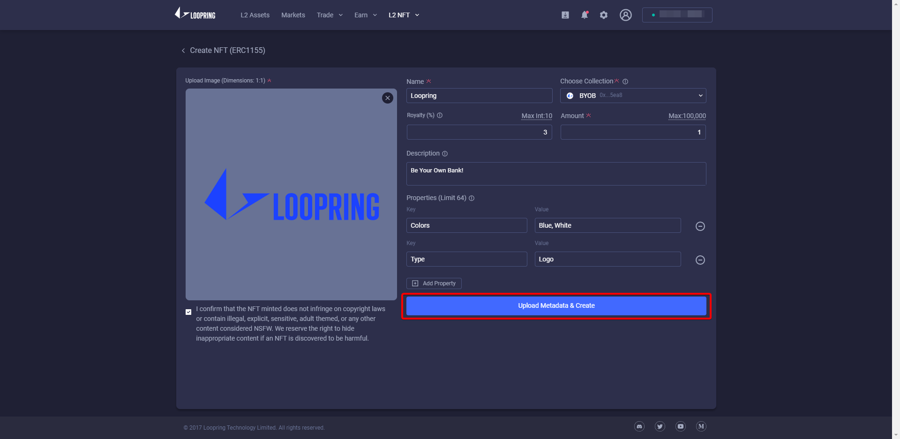Image resolution: width=900 pixels, height=439 pixels.
Task: Open the download/deposit icon in header
Action: pos(565,15)
